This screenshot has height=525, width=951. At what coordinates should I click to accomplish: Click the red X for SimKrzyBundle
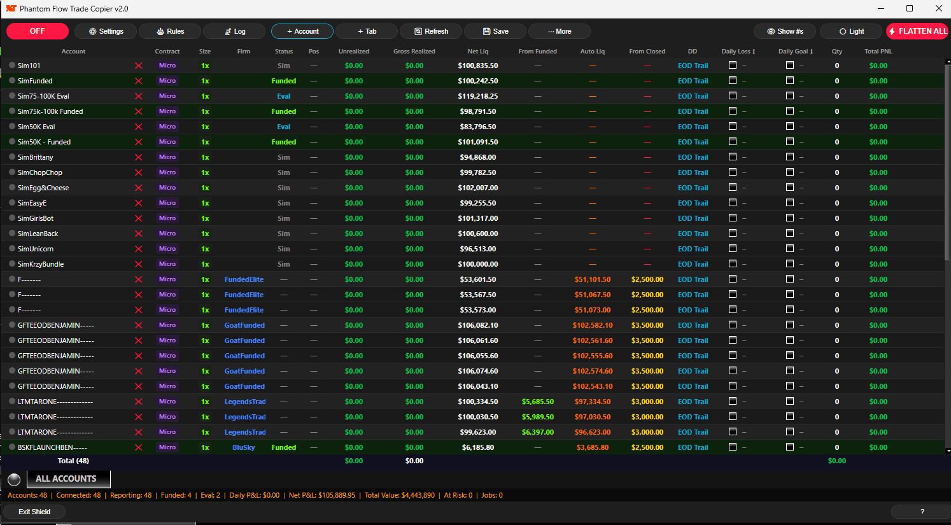pyautogui.click(x=138, y=264)
